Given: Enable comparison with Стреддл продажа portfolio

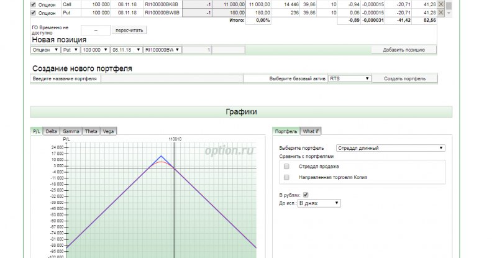Looking at the screenshot, I should tap(286, 167).
